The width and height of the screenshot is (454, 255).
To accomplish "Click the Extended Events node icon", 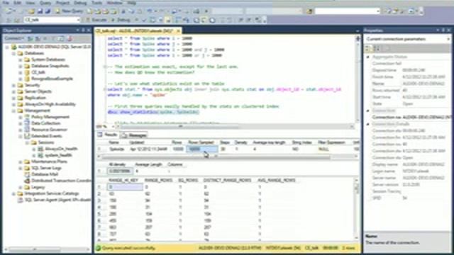I will point(27,136).
